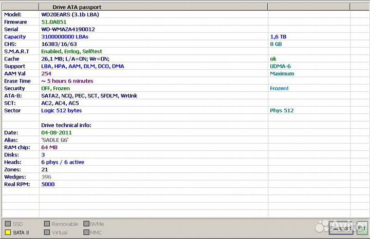Click the UDMA-6 support cell
This screenshot has width=370, height=239.
280,66
